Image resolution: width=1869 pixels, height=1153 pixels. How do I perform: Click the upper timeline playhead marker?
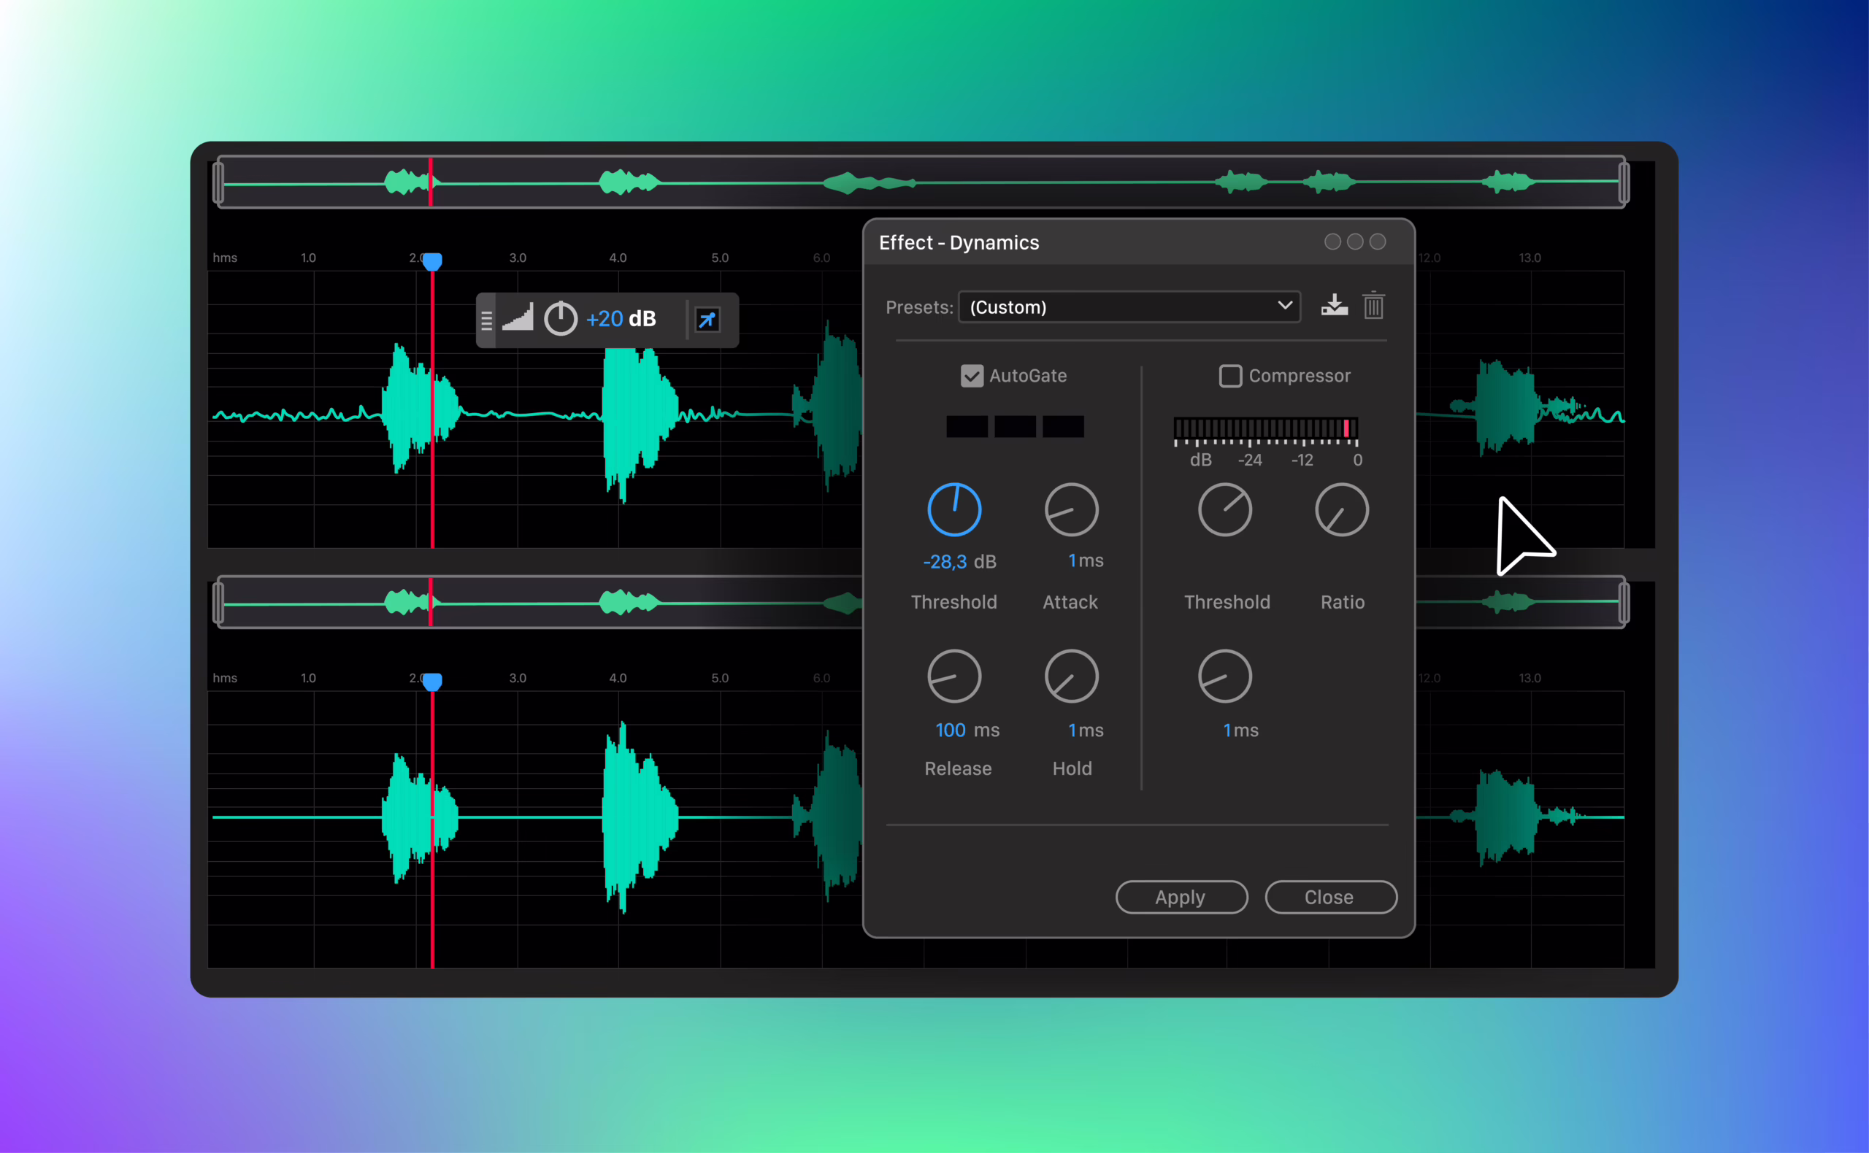[x=432, y=261]
